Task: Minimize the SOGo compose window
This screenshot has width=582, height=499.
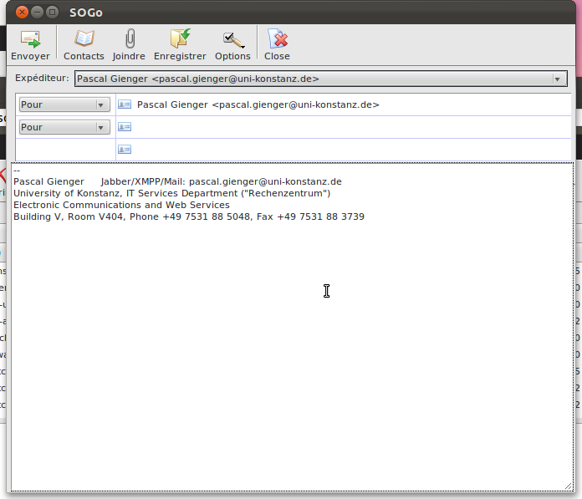Action: 37,13
